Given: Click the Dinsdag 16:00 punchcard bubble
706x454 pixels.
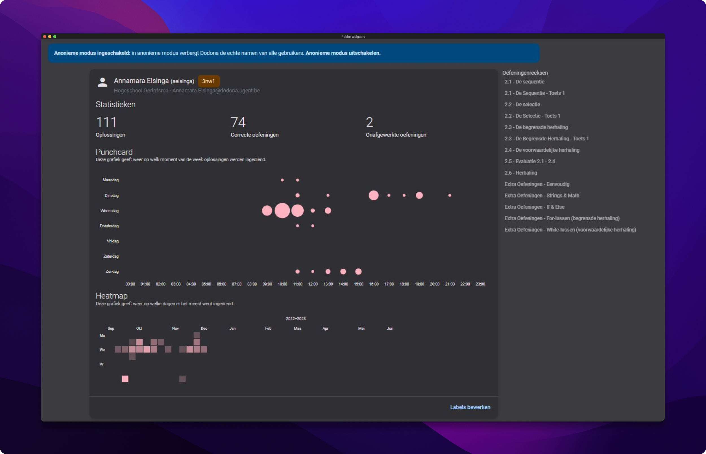Looking at the screenshot, I should tap(373, 195).
